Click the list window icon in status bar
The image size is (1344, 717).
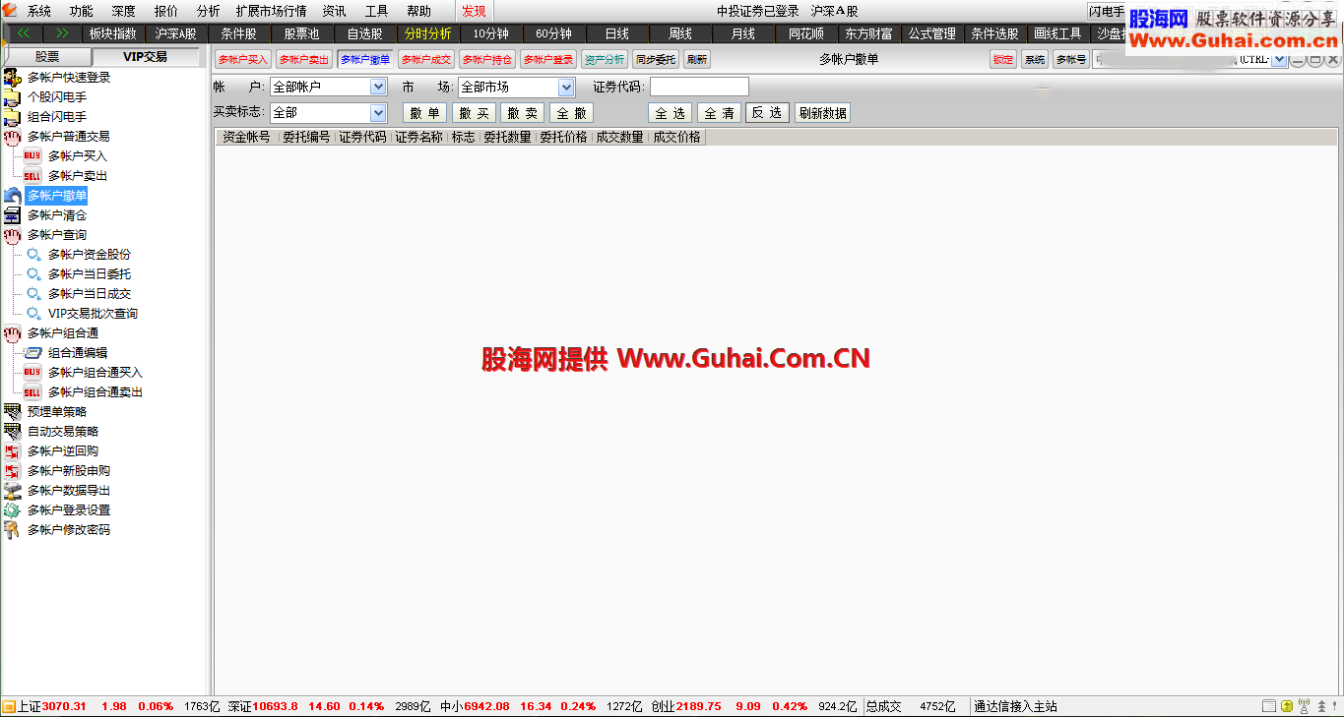click(1269, 706)
